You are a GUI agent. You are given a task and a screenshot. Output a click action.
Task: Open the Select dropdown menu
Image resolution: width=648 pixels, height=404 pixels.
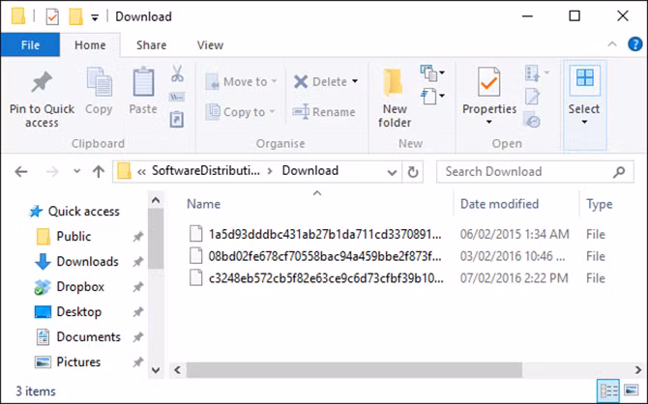tap(584, 97)
